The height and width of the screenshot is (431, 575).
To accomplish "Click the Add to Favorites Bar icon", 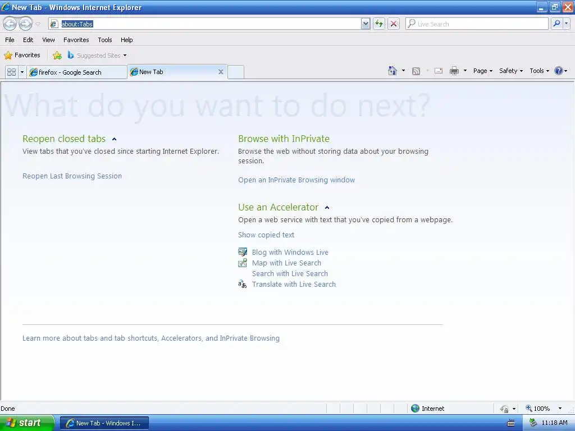I will click(x=57, y=56).
